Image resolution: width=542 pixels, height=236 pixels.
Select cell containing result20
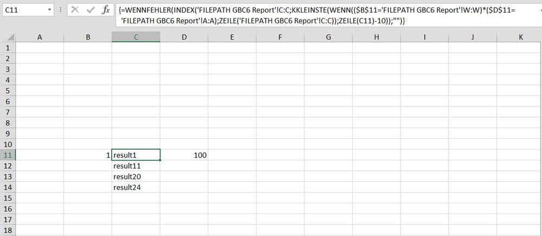(x=136, y=176)
